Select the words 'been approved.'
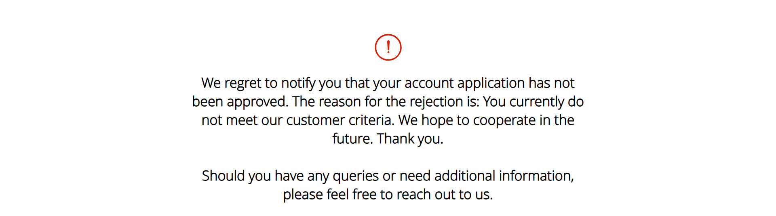The width and height of the screenshot is (776, 216). pyautogui.click(x=240, y=102)
